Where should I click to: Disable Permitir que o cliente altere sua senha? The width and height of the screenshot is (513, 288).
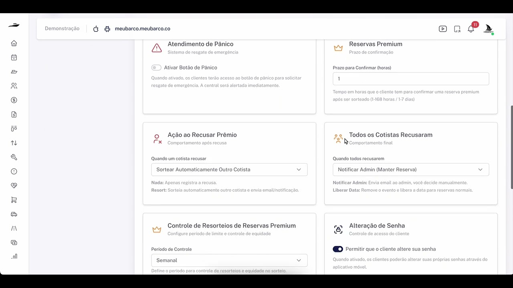[338, 249]
